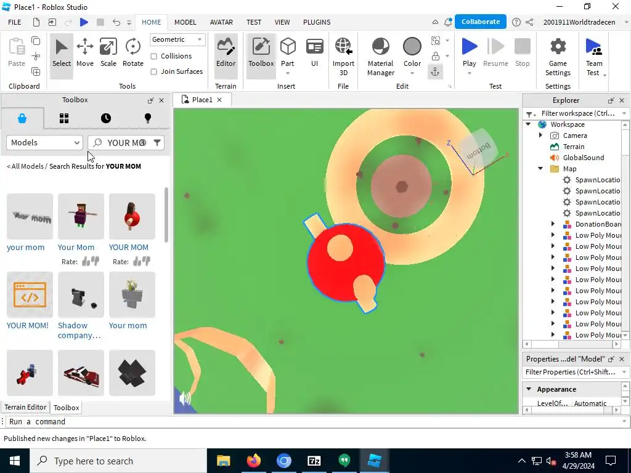Click the Shadow company model thumbnail
Viewport: 631px width, 473px height.
click(81, 294)
